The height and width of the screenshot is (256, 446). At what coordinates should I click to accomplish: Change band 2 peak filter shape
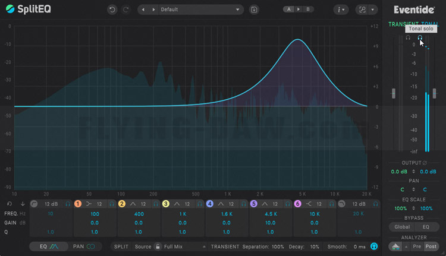point(133,204)
